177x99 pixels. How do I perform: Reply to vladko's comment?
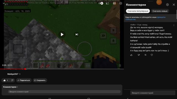tap(145, 55)
